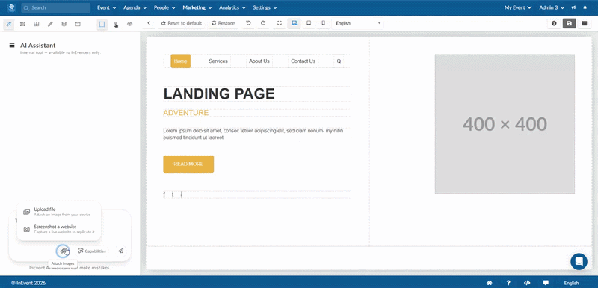Toggle the square outline view mode
Viewport: 598px width, 288px height.
tap(102, 24)
